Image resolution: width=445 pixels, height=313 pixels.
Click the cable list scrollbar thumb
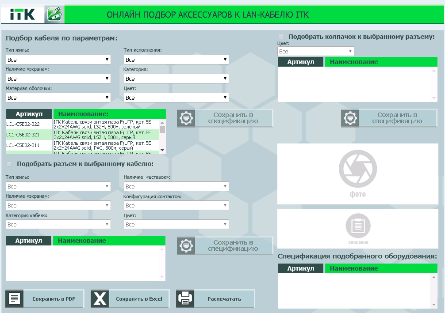[162, 129]
